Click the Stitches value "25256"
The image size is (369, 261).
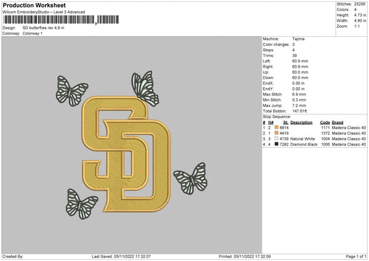pos(360,4)
